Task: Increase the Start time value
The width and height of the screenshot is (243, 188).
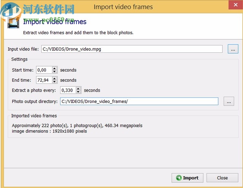Action: [54, 68]
